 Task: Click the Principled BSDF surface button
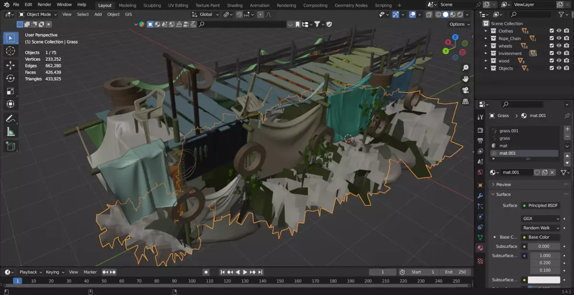(541, 205)
